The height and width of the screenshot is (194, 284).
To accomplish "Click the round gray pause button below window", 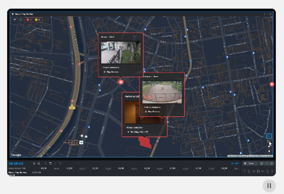I will (269, 186).
